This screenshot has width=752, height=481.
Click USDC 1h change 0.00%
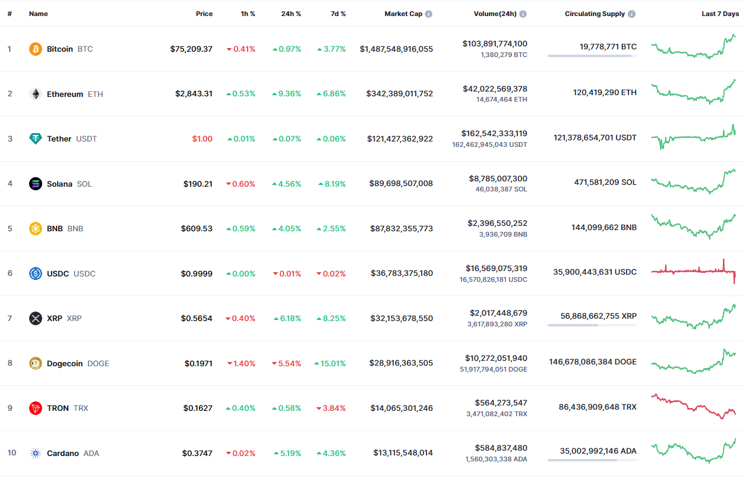[241, 273]
